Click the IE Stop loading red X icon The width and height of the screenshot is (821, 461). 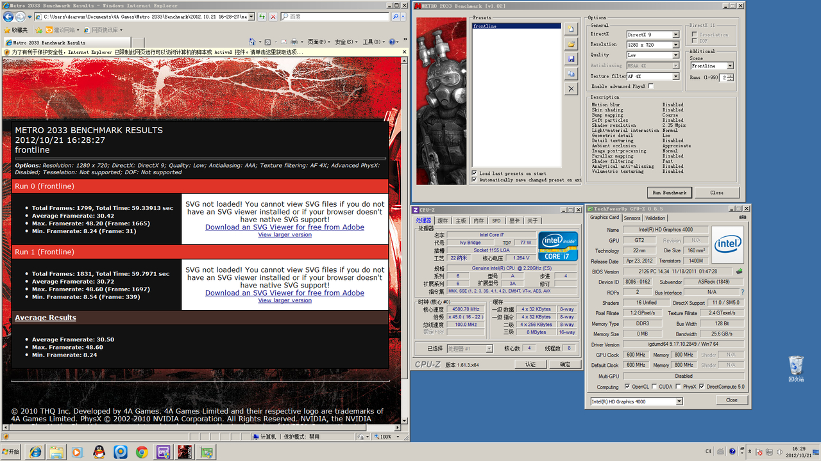[x=273, y=17]
